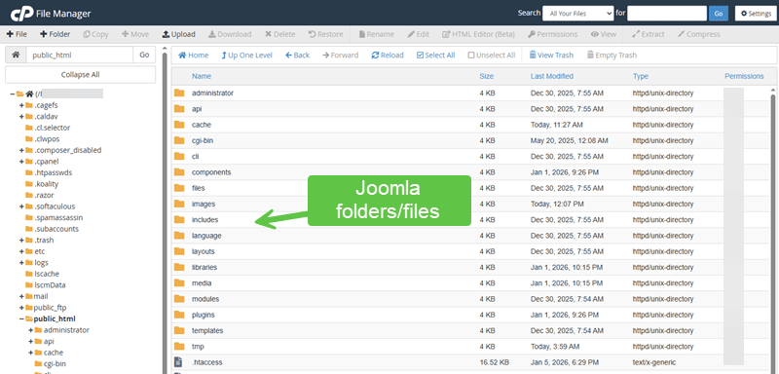Click the Forward navigation link

340,56
